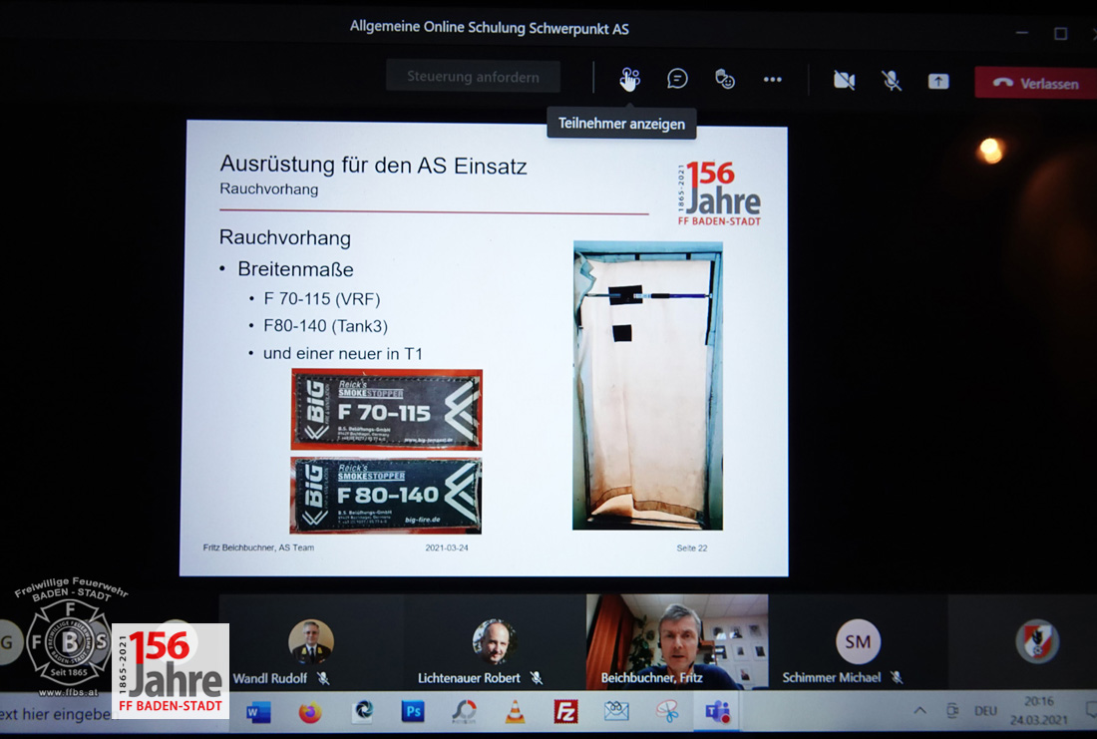Click the F 80-140 Smokestopper label image

tap(386, 495)
